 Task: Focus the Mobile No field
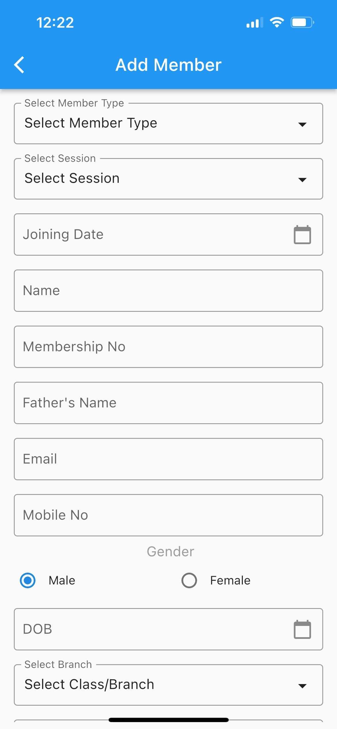click(x=168, y=515)
